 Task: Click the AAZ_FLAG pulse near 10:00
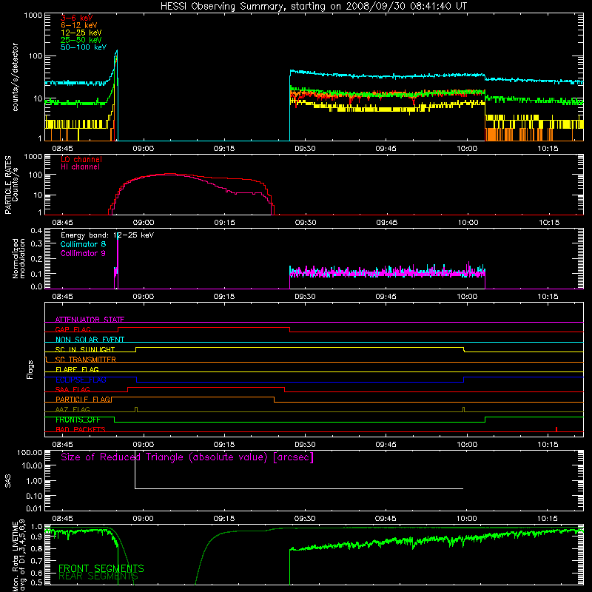(x=464, y=409)
